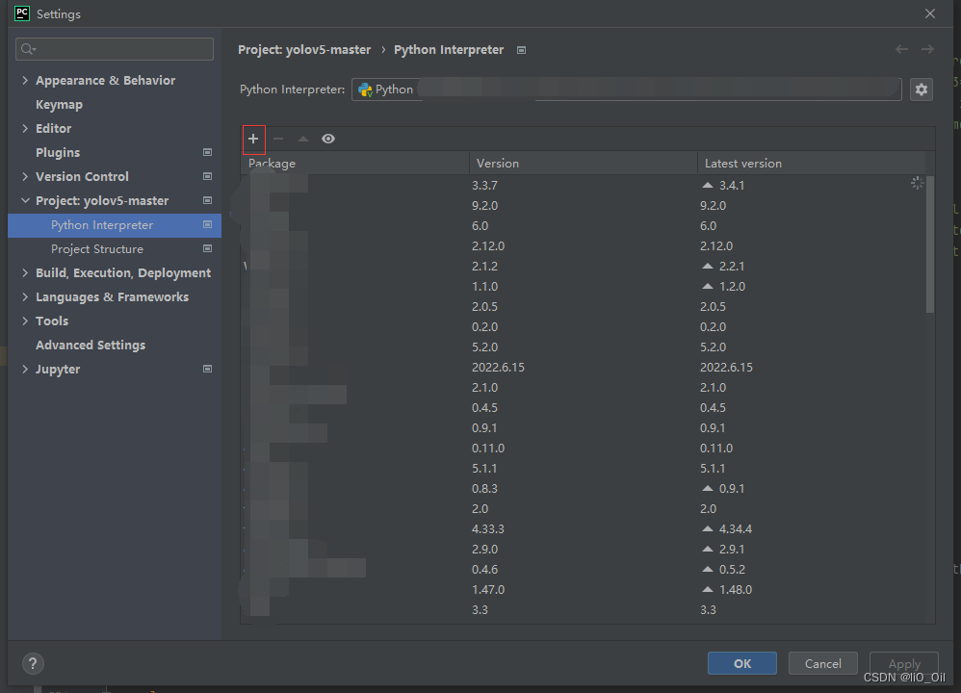Click the project-level icon next to Version Control
The height and width of the screenshot is (693, 961).
click(208, 176)
